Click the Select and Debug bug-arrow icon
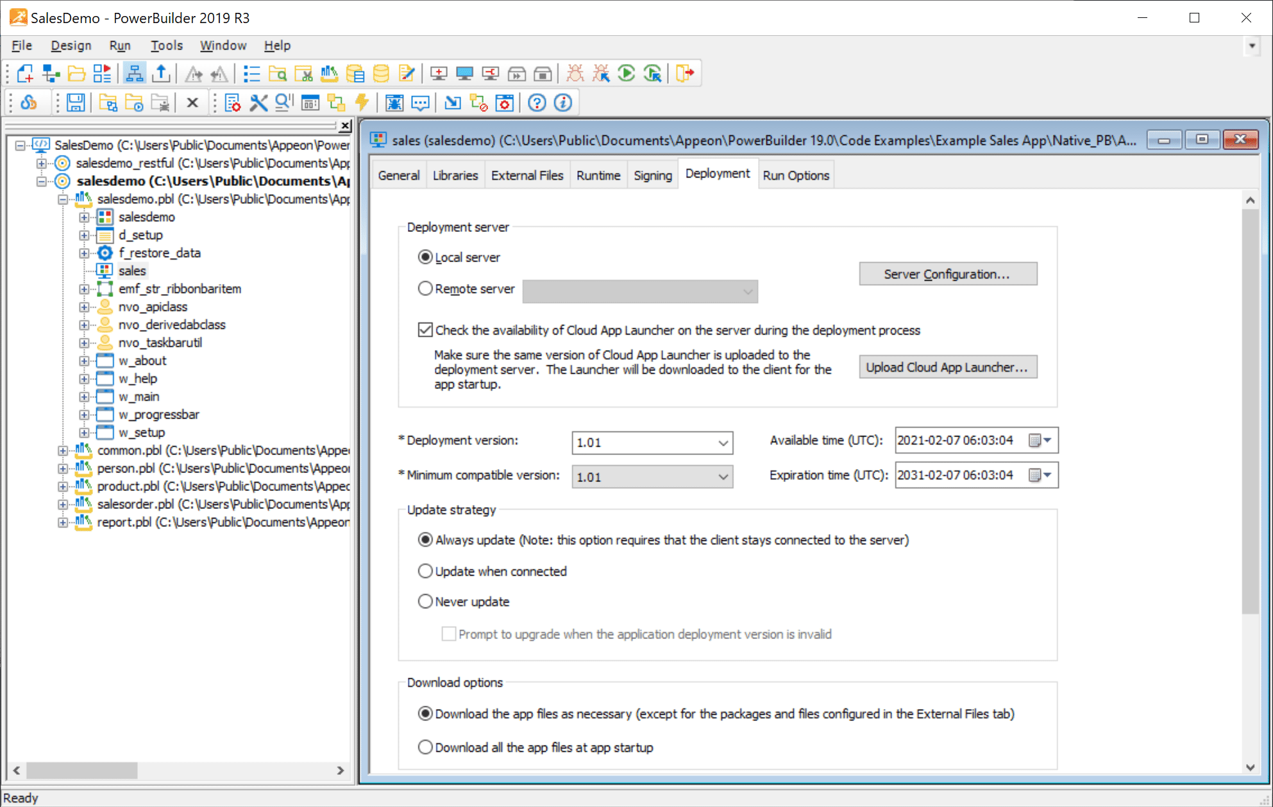This screenshot has height=807, width=1273. tap(601, 74)
